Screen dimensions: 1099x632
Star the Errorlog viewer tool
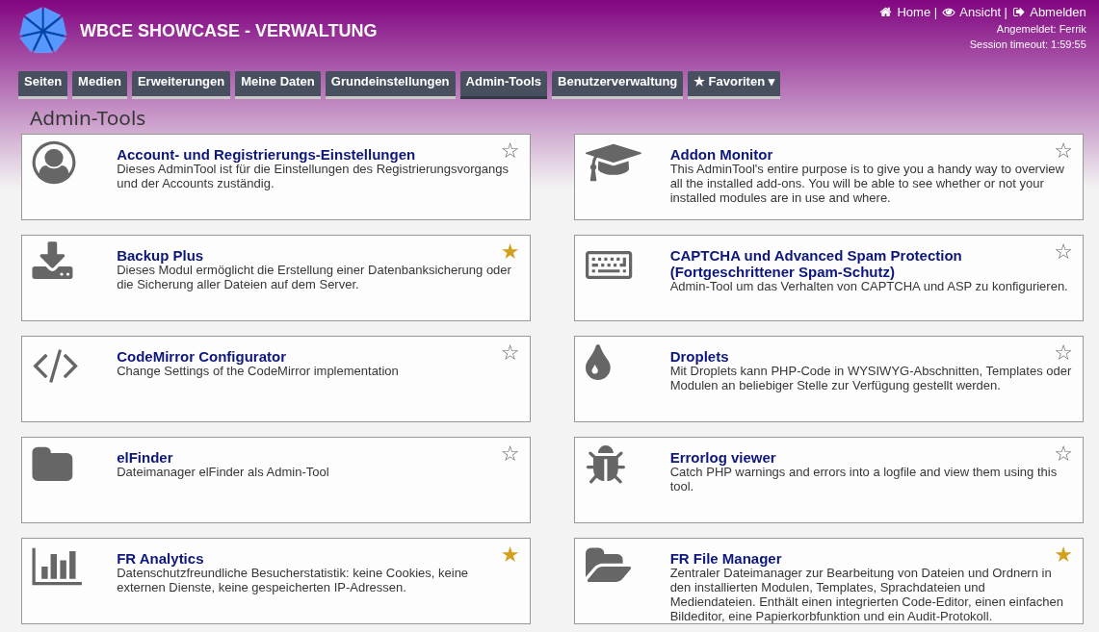click(x=1063, y=453)
